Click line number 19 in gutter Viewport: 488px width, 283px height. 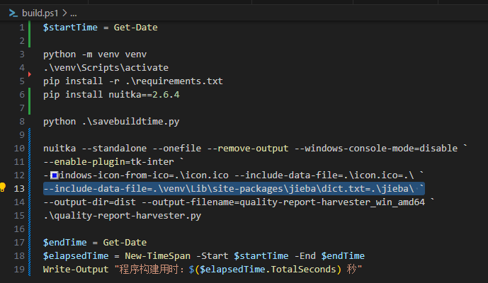[x=19, y=270]
